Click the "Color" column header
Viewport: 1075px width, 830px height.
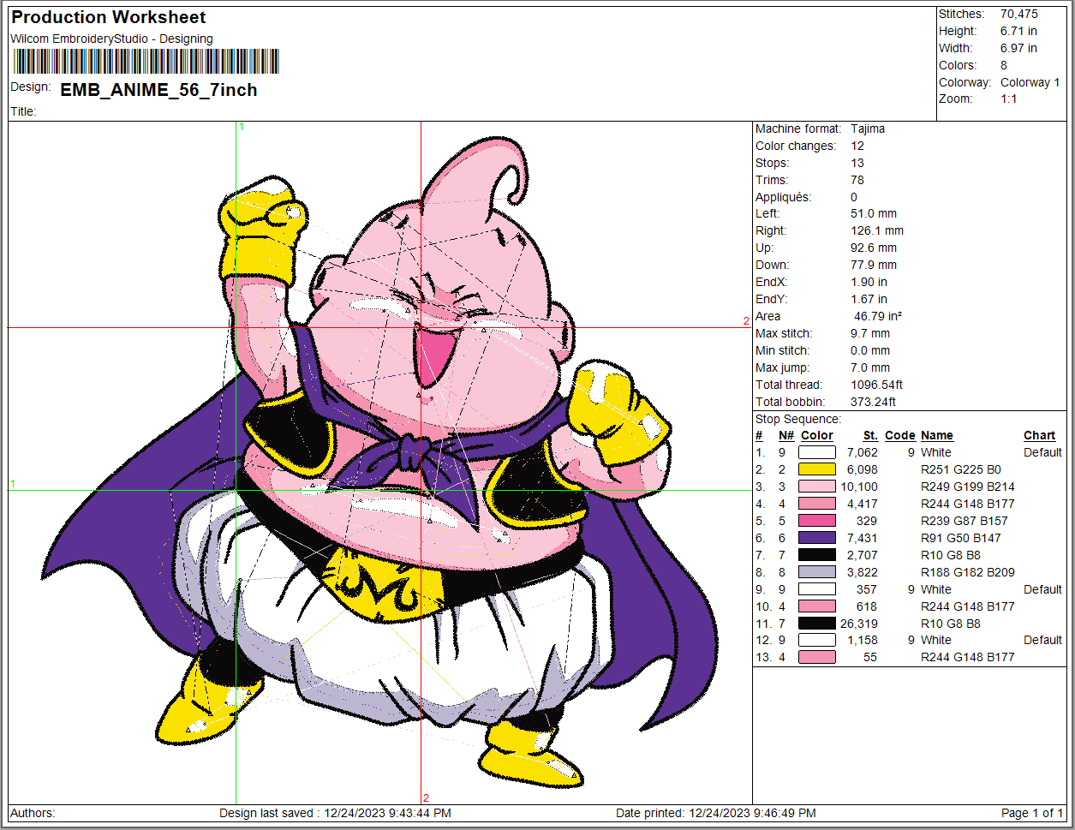(816, 435)
